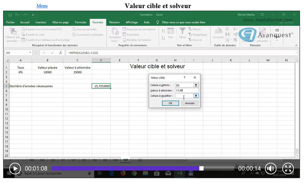The image size is (306, 183).
Task: Switch to the Formules ribbon tab
Action: point(80,22)
